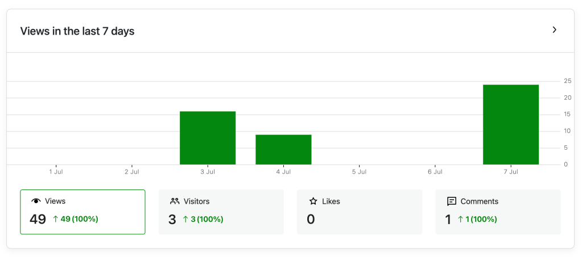Click the 1 Jul axis label
Screen dimensions: 582x257
[x=56, y=171]
